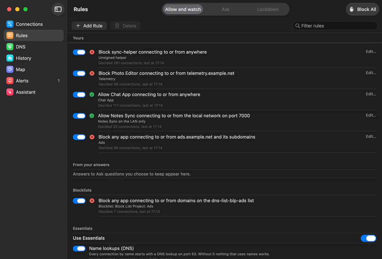Select 'Allow Chat App connecting to or from anywhere'

click(149, 94)
